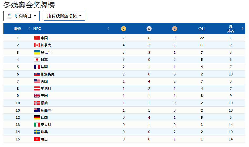Click the bronze medal B column icon
This screenshot has height=147, width=249.
(x=175, y=29)
